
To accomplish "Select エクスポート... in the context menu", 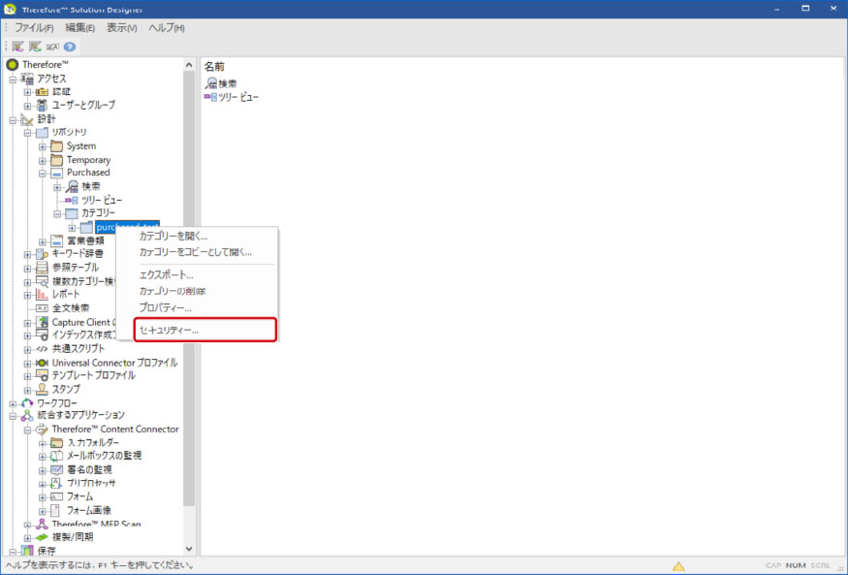I will click(x=167, y=274).
